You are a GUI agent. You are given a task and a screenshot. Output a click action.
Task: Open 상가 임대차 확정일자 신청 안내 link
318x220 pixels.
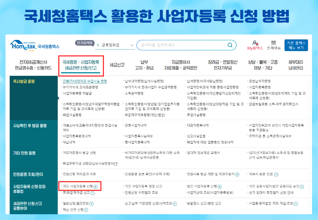[271, 192]
